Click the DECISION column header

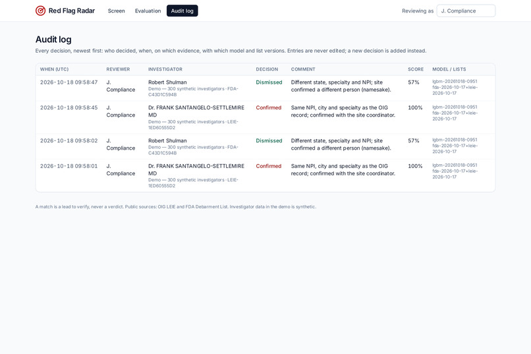coord(267,69)
